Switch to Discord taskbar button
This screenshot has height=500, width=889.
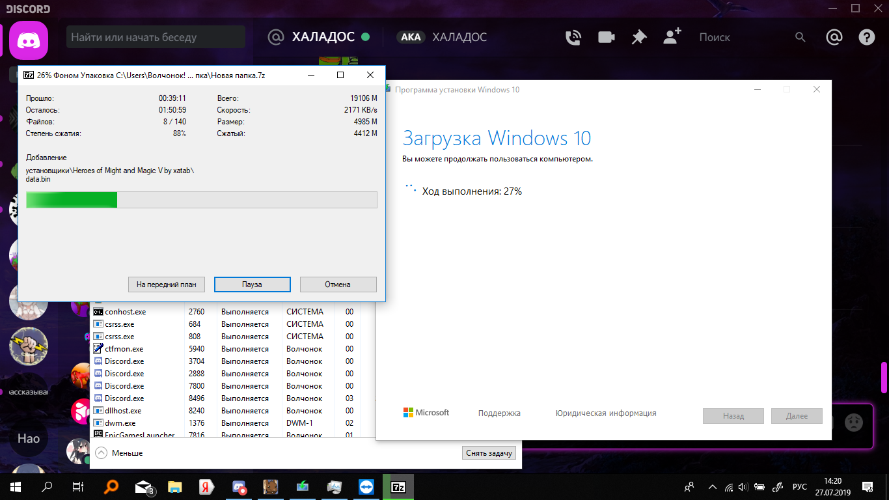pos(239,487)
